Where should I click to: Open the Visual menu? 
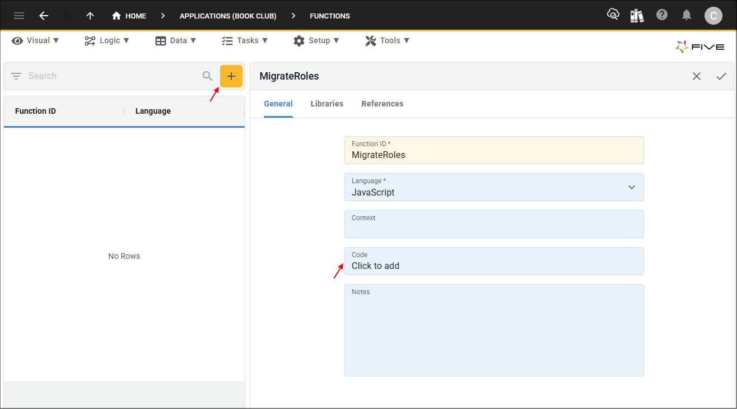35,40
